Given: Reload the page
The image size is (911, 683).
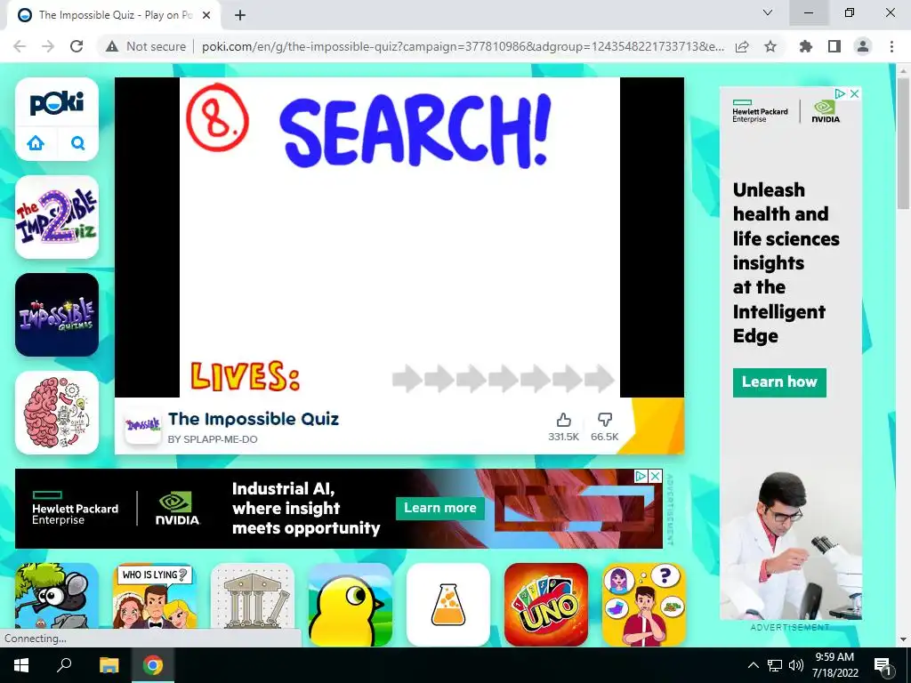Looking at the screenshot, I should coord(77,46).
